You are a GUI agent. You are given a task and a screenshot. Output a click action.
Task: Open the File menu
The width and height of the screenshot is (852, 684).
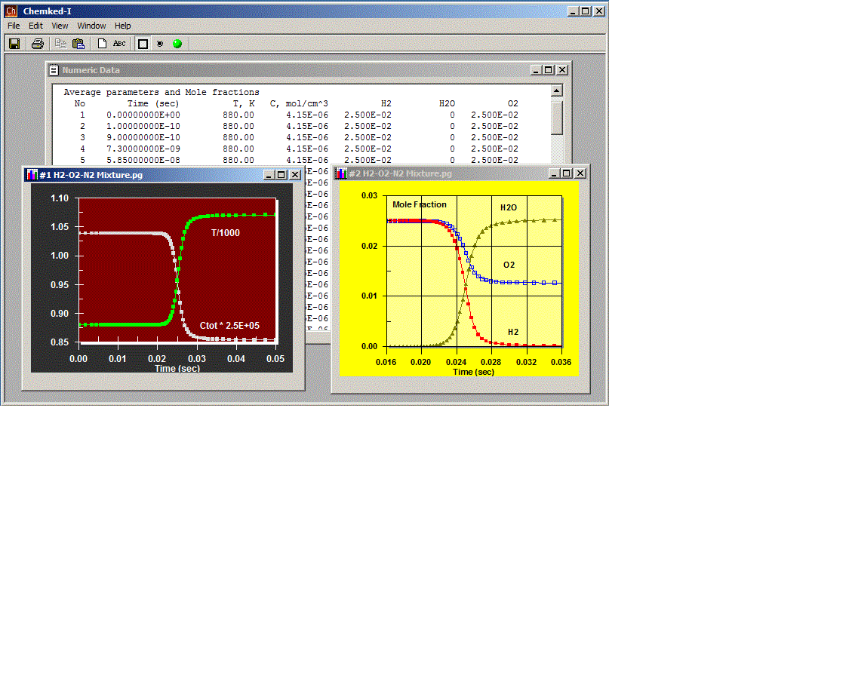click(14, 26)
